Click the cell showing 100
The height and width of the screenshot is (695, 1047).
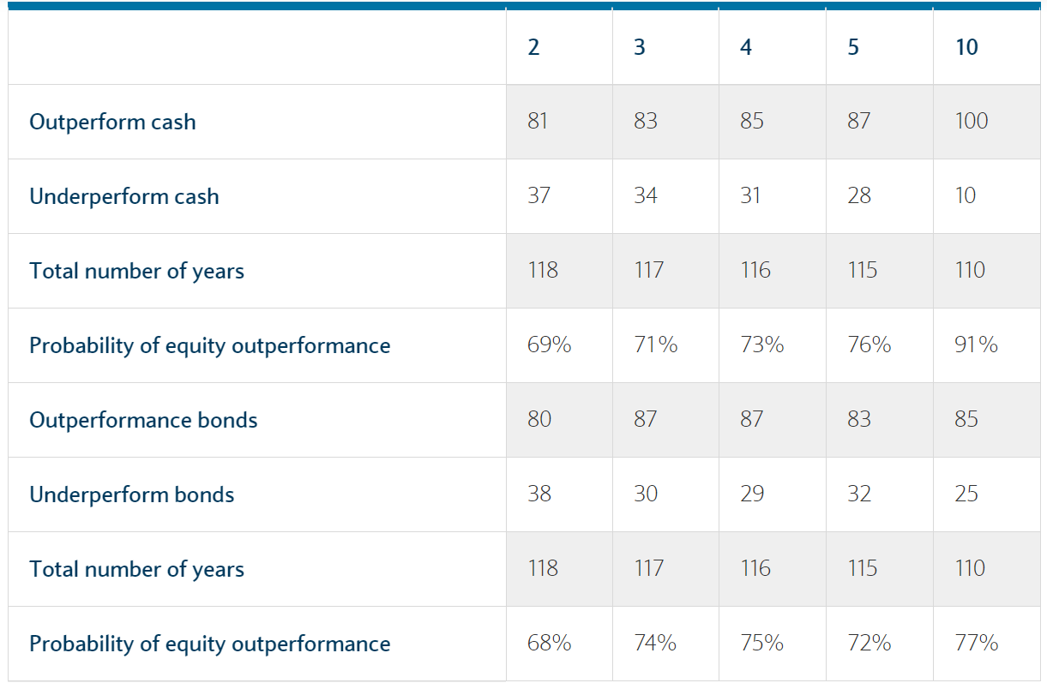tap(972, 122)
